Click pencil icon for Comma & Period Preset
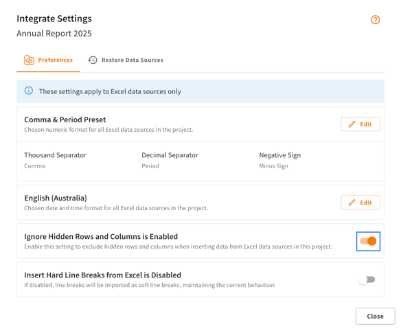The image size is (401, 331). (352, 124)
